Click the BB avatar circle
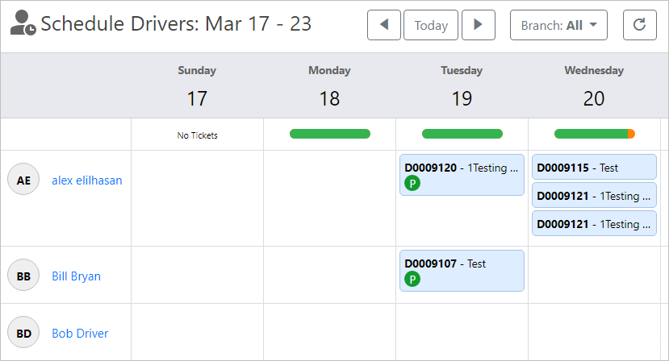This screenshot has width=669, height=361. (23, 276)
